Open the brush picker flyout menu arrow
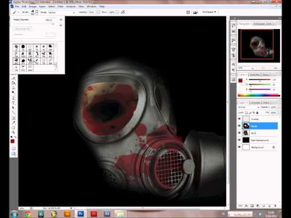 click(x=61, y=20)
